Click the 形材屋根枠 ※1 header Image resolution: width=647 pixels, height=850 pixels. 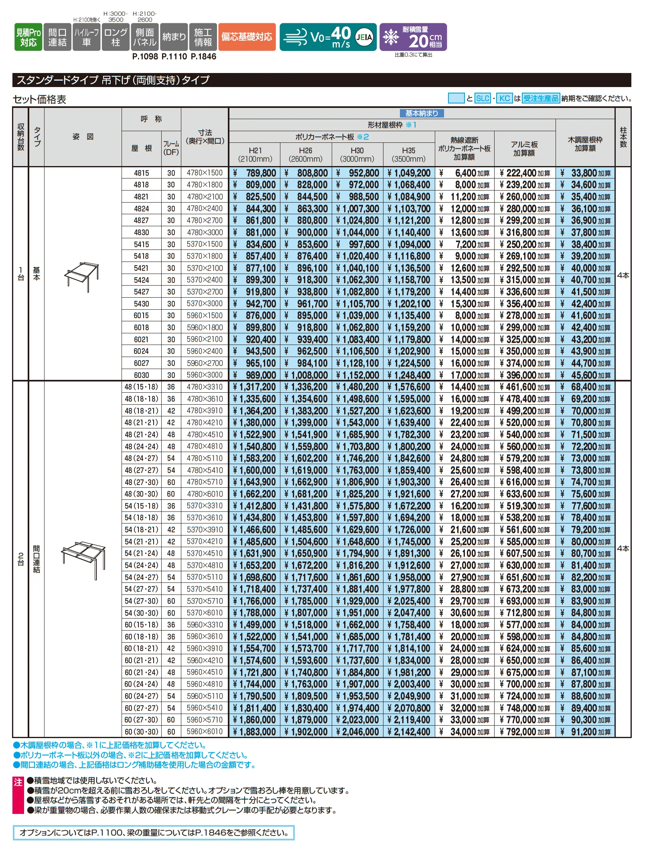392,125
